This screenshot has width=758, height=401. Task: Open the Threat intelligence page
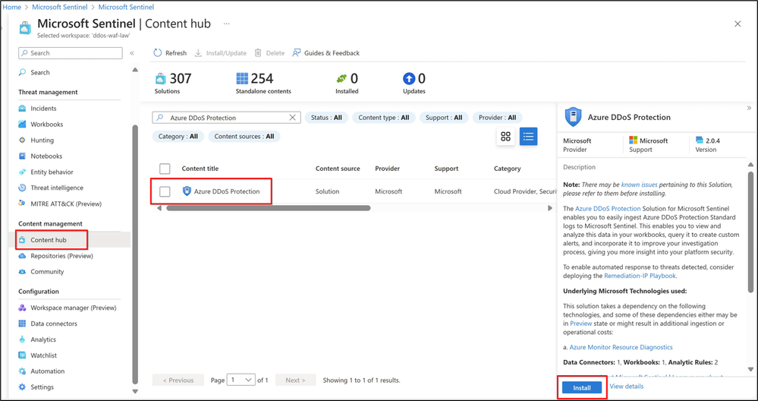click(57, 188)
